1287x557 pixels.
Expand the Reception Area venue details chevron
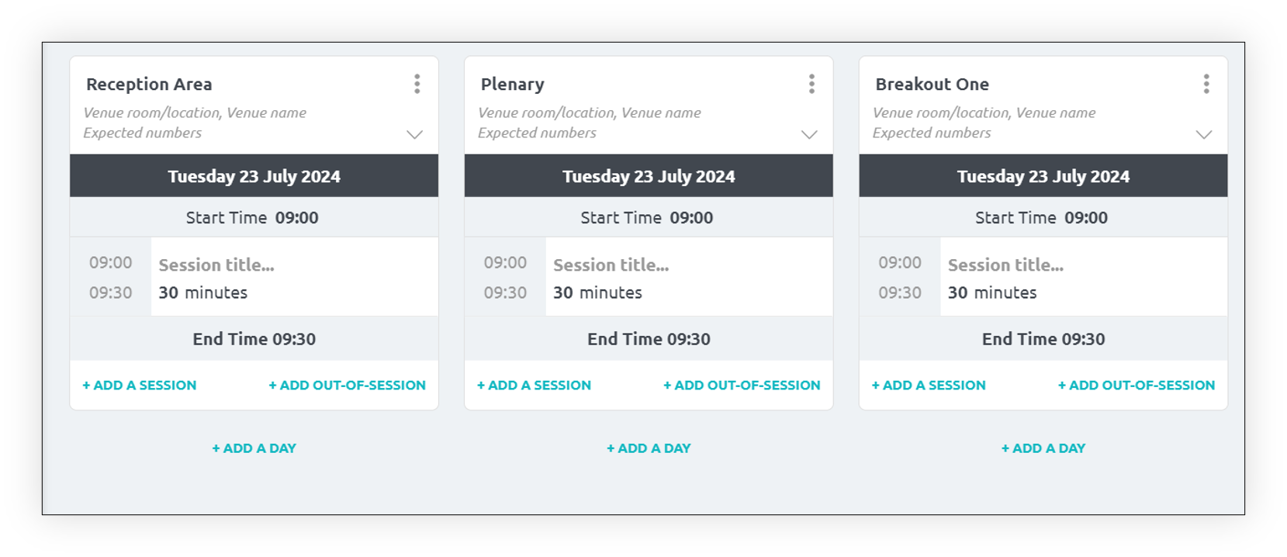pyautogui.click(x=415, y=134)
